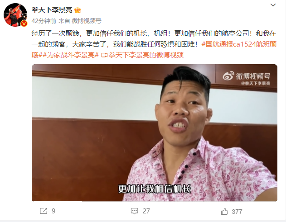286x222 pixels.
Task: Open the comments speech bubble icon
Action: pos(135,211)
